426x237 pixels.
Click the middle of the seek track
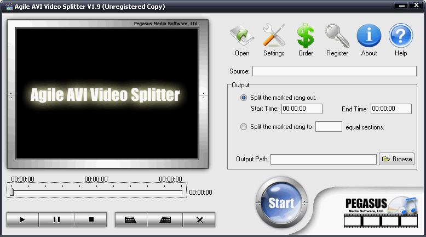[97, 193]
